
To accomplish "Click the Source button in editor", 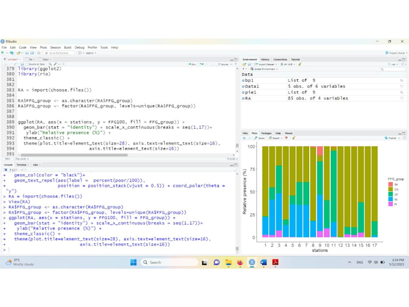I will [223, 64].
